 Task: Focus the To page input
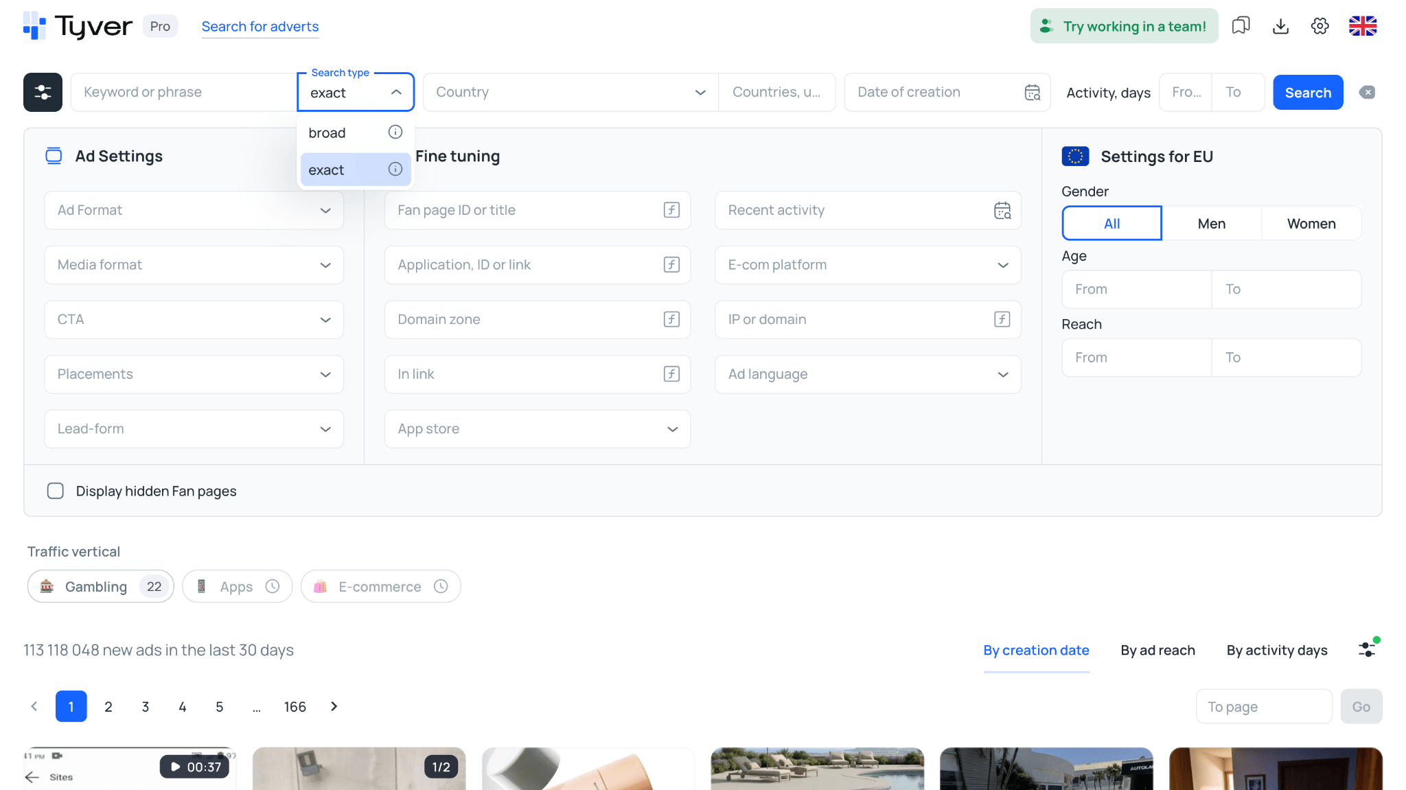coord(1264,706)
